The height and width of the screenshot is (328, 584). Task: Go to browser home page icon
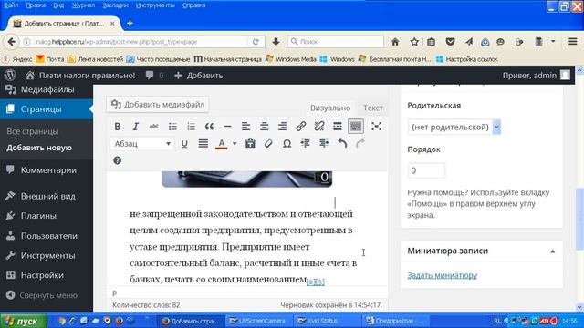pyautogui.click(x=395, y=42)
